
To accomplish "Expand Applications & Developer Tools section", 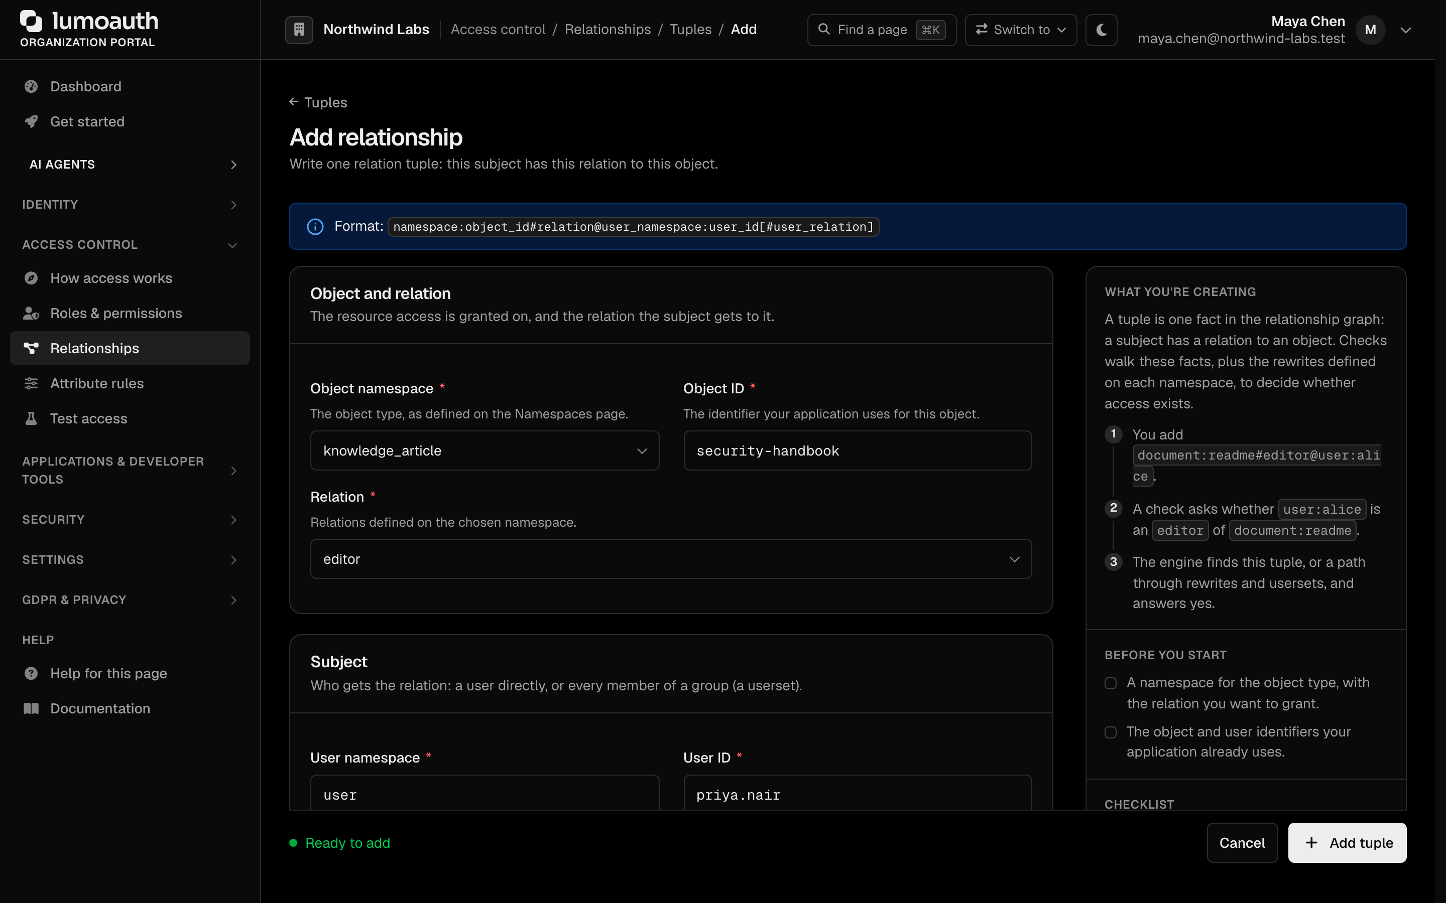I will click(130, 470).
